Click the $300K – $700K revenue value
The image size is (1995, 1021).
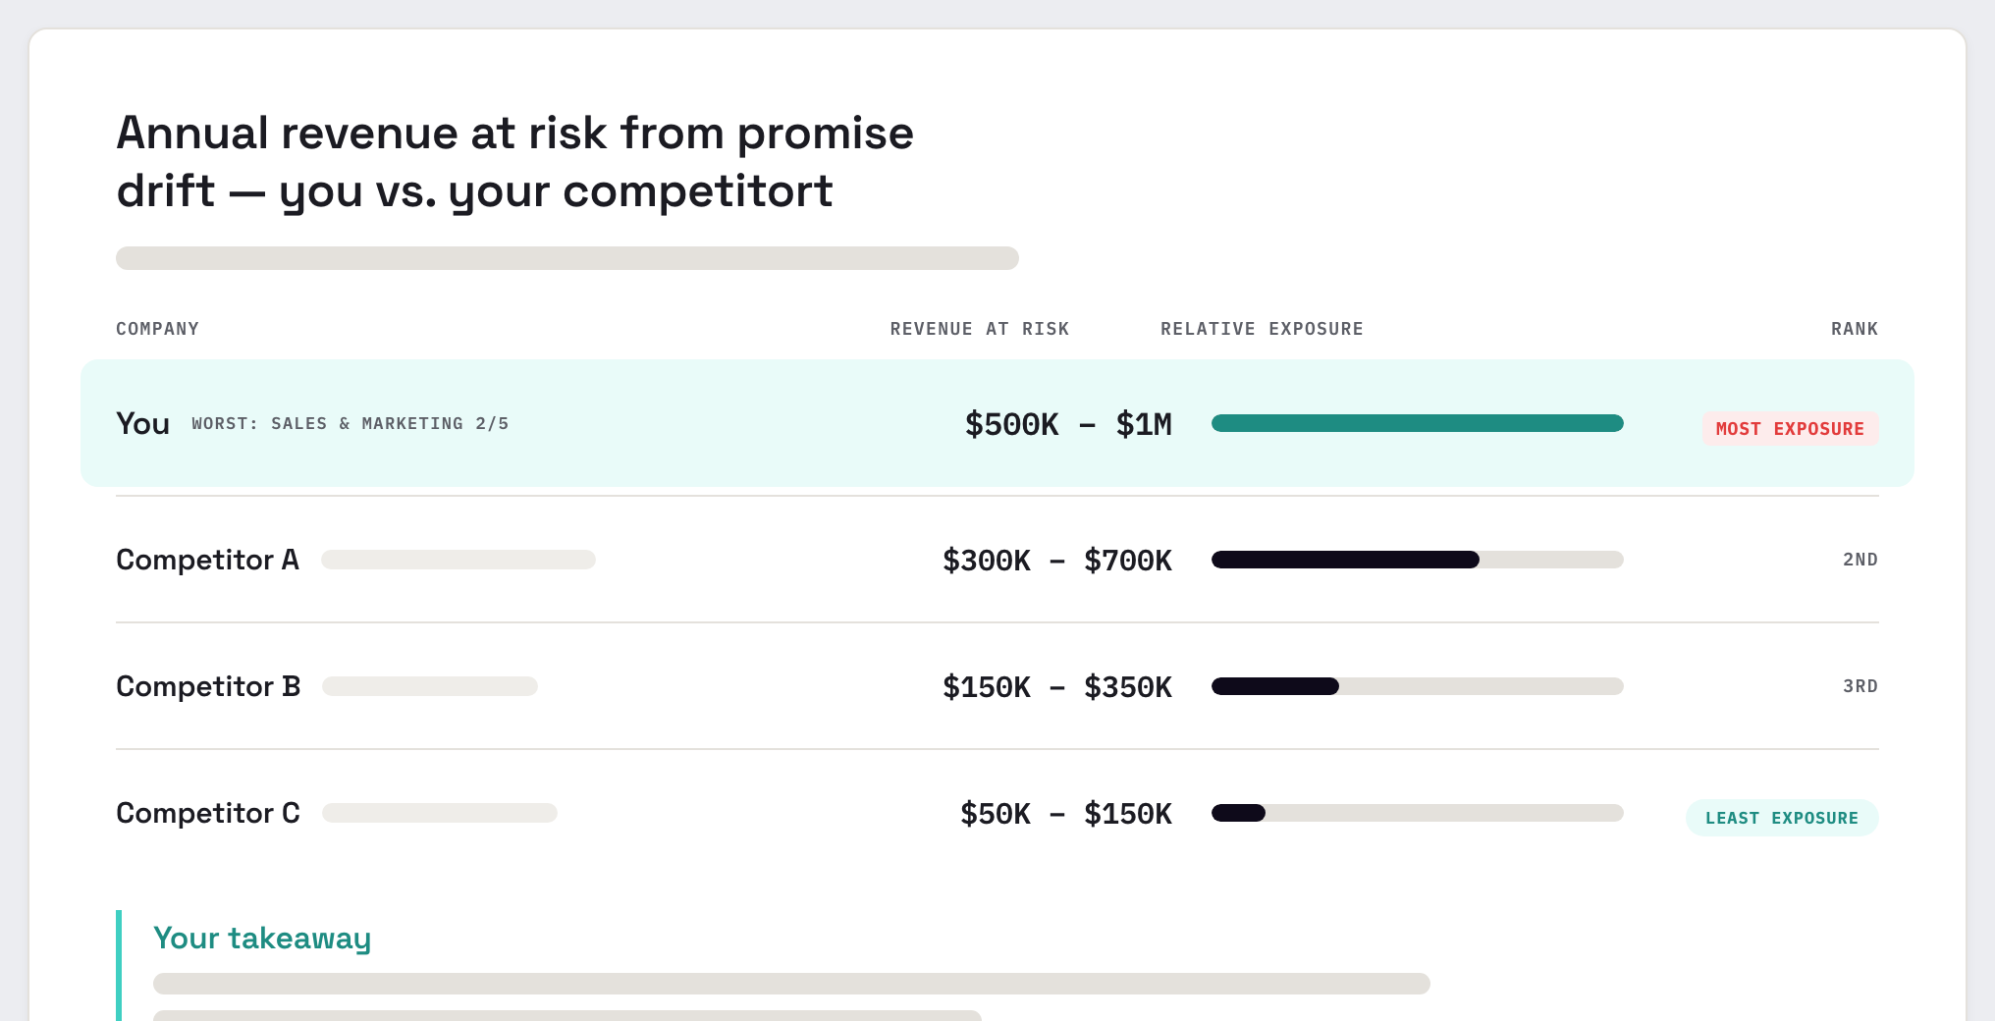click(1057, 561)
